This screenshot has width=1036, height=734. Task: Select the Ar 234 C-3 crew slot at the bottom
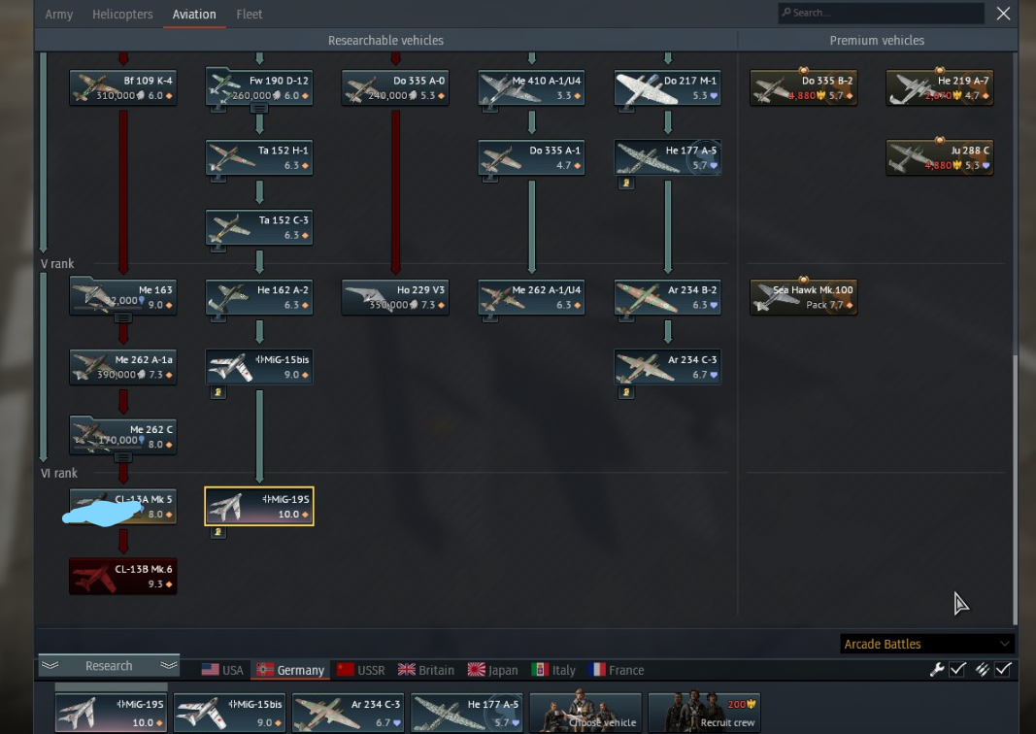[x=349, y=713]
